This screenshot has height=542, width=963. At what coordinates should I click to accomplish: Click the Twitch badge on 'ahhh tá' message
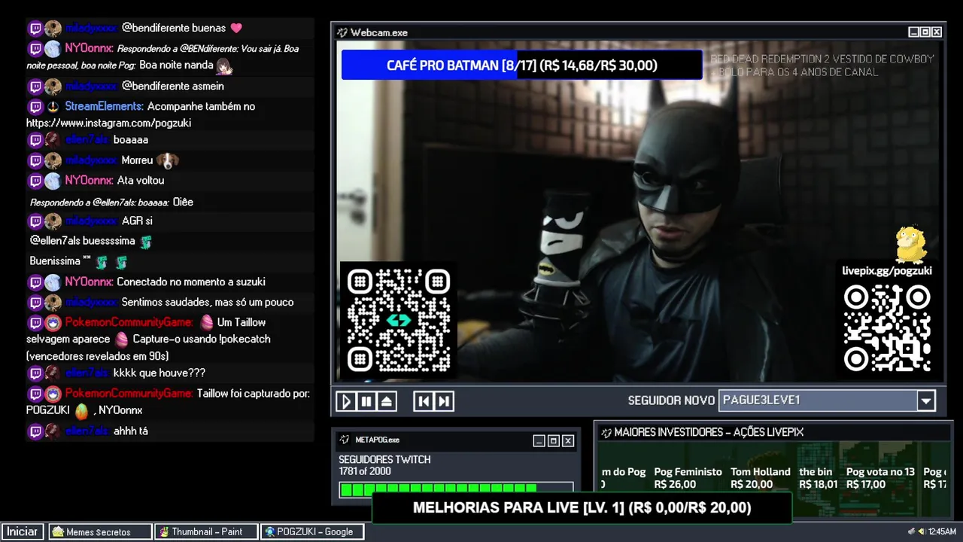click(35, 431)
